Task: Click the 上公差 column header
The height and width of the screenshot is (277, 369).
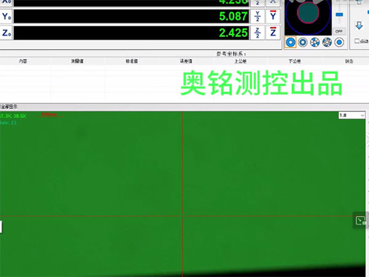Action: [240, 61]
